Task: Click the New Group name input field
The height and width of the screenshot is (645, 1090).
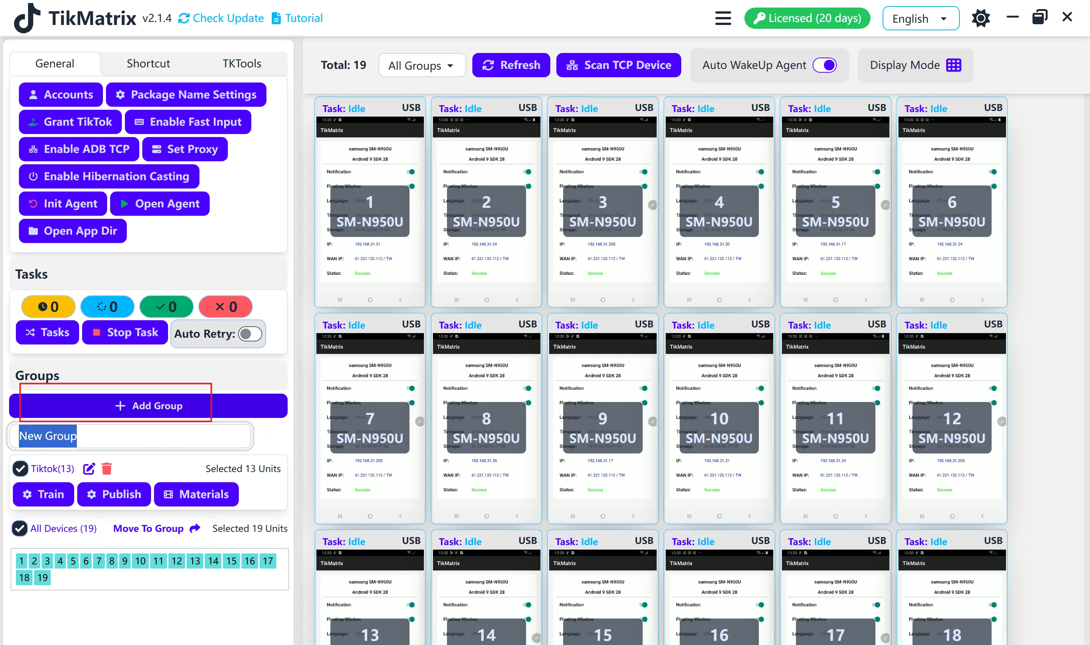Action: click(130, 436)
